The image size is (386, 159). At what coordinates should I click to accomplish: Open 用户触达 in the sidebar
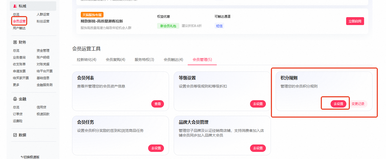tap(19, 28)
